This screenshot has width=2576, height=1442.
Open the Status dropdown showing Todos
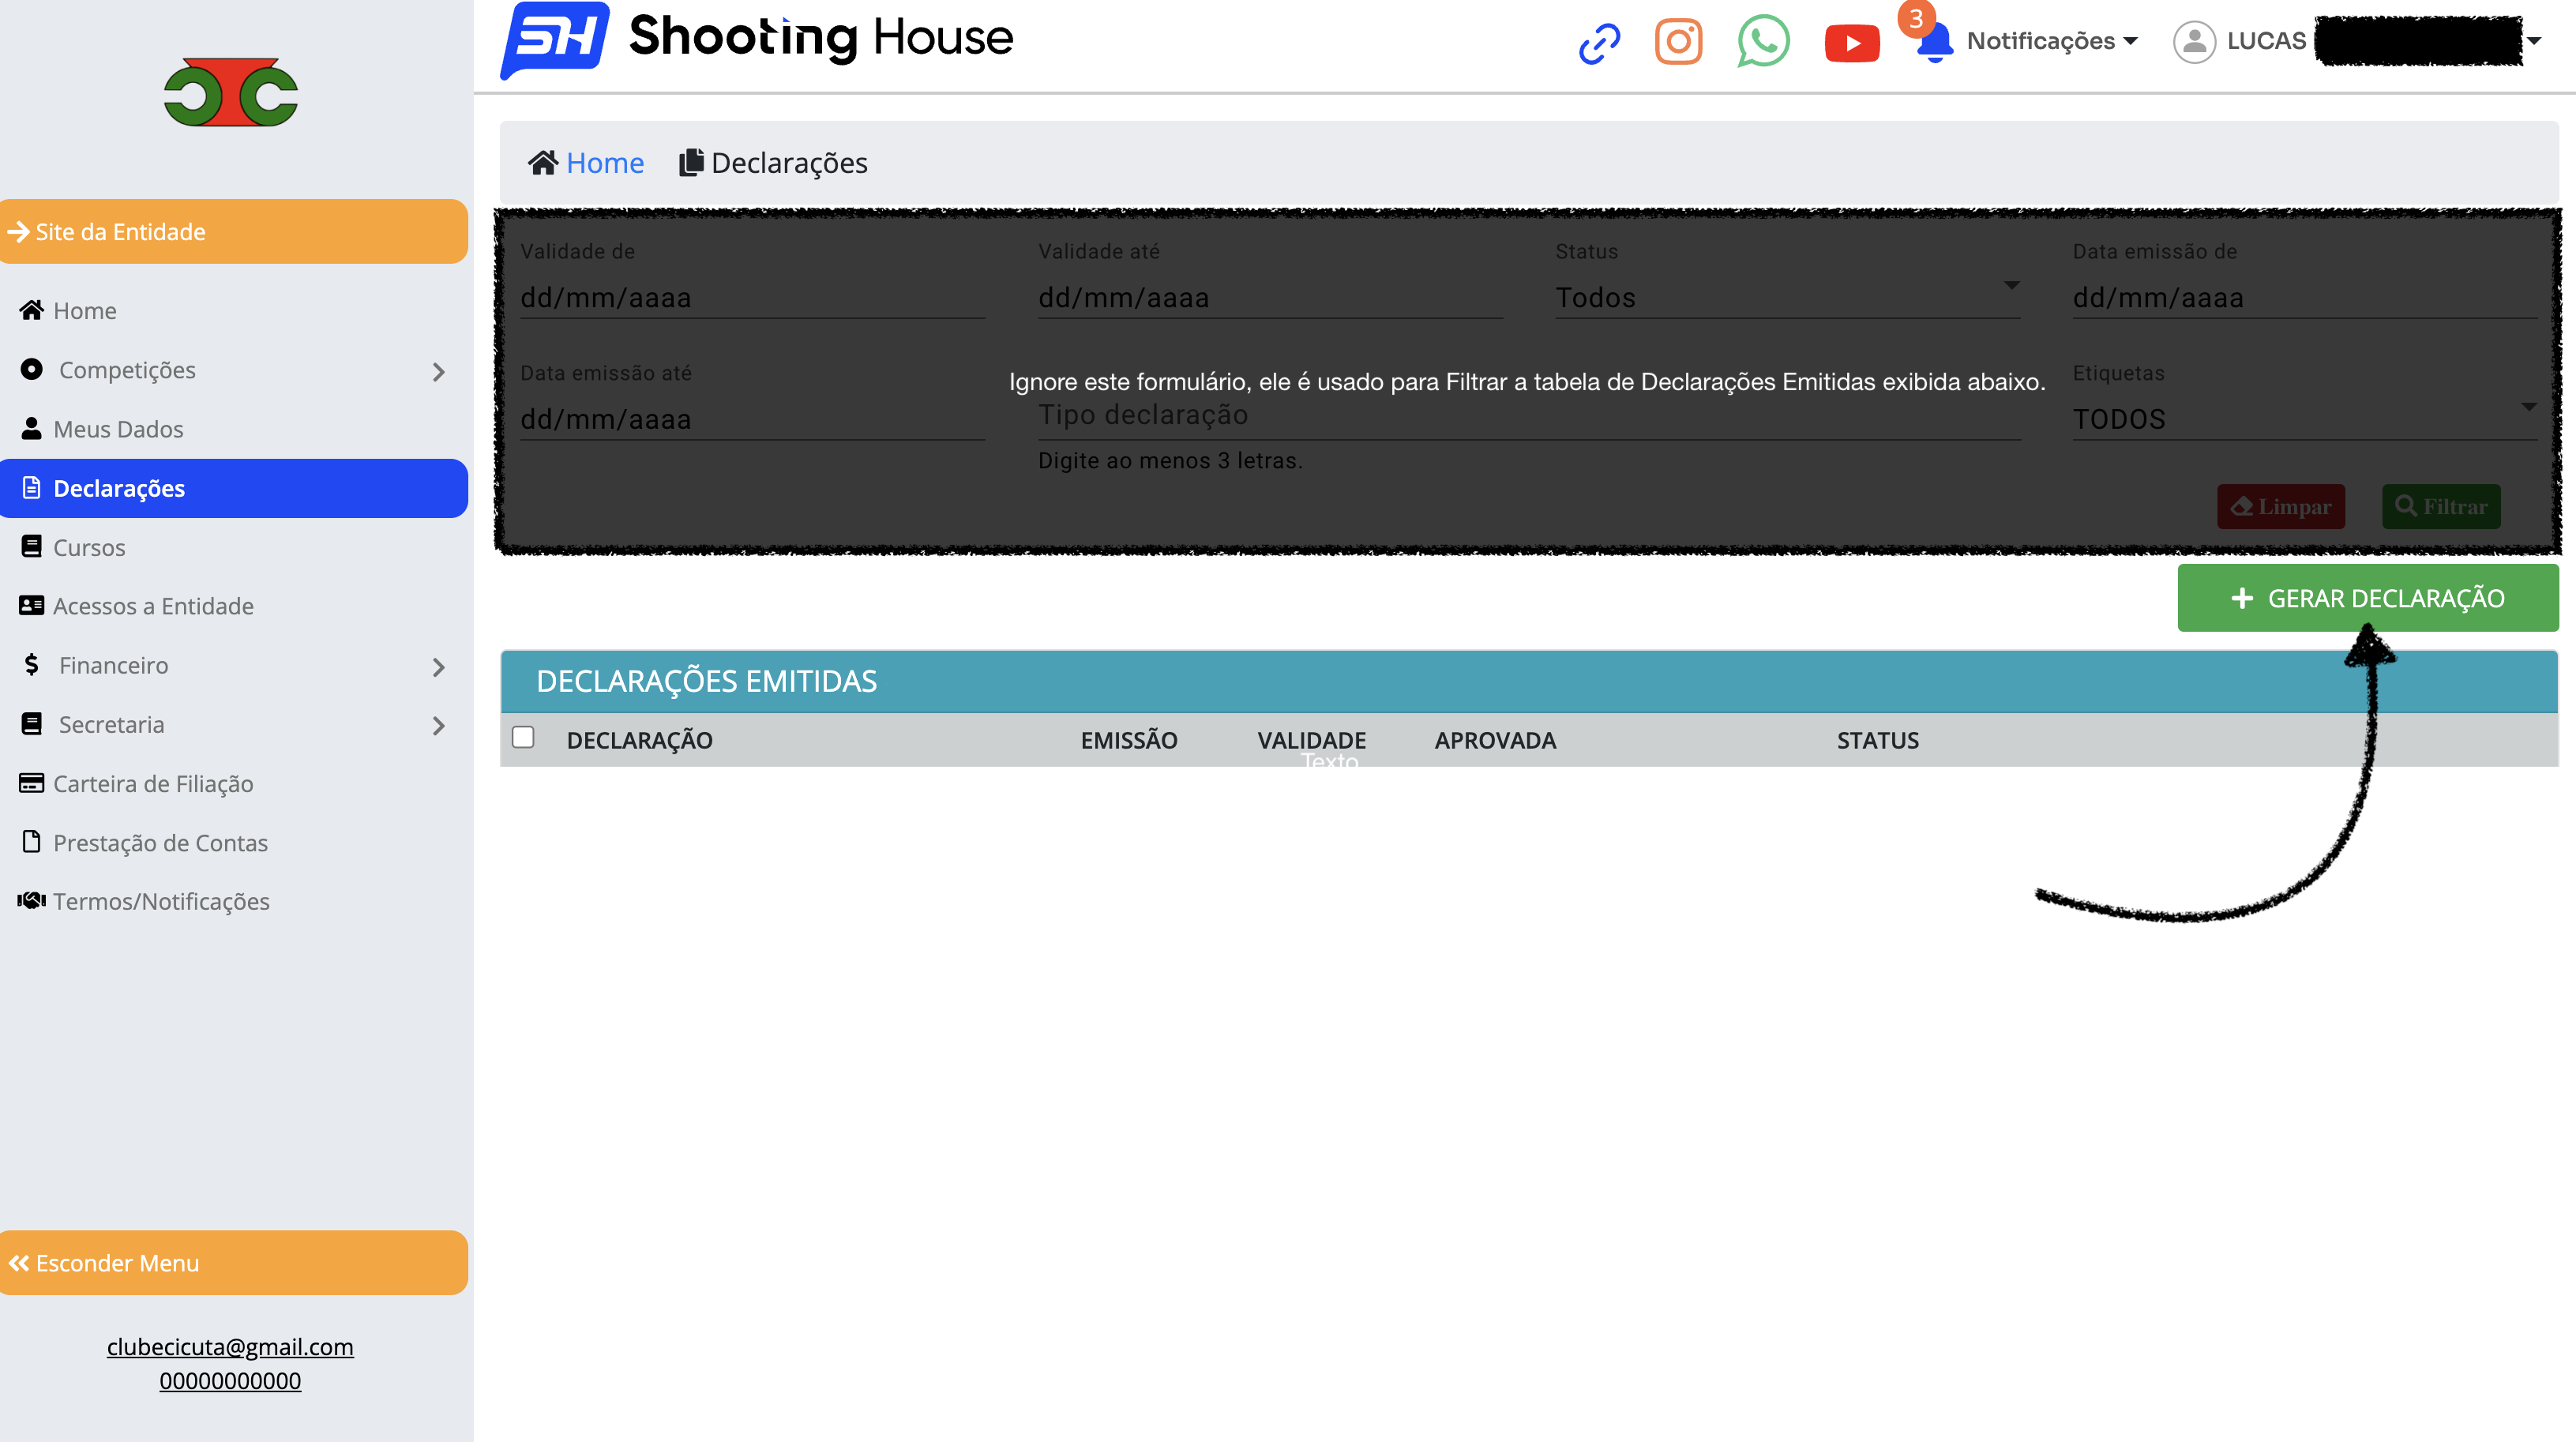click(x=1788, y=297)
